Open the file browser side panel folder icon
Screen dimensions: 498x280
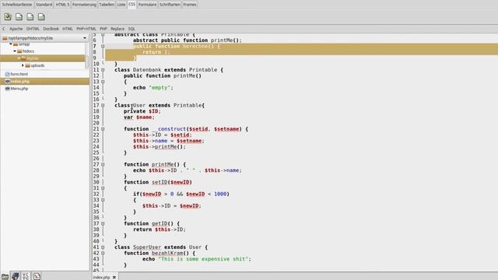pos(5,276)
